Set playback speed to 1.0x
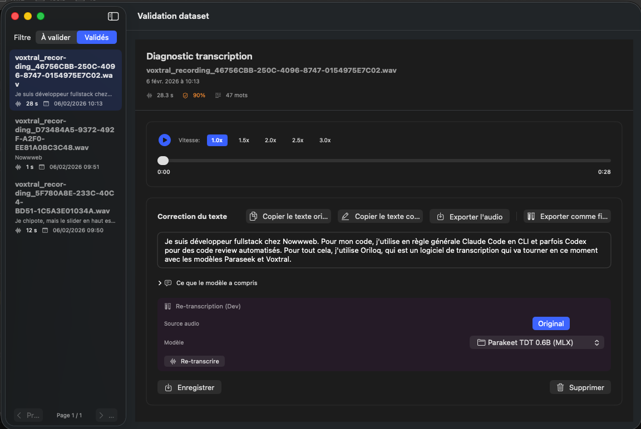The height and width of the screenshot is (429, 641). click(x=217, y=140)
